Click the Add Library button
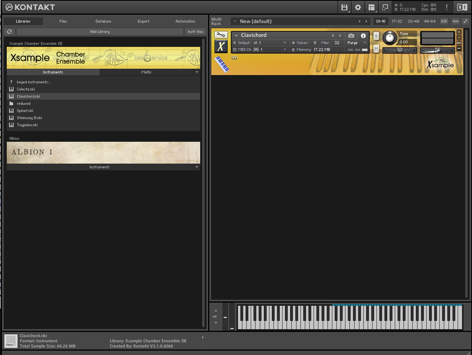Viewport: 472px width, 355px height. pos(100,31)
